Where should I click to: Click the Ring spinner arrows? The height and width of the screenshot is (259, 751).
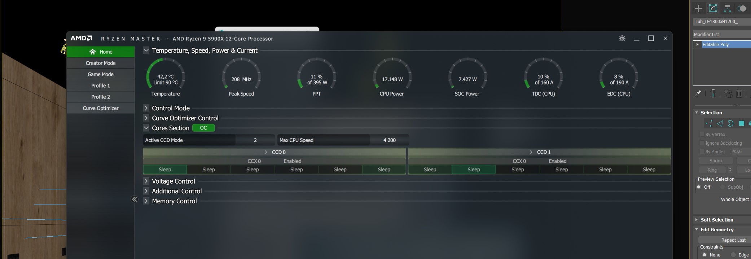[730, 170]
